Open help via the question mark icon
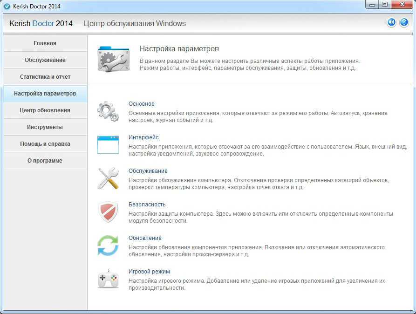 click(404, 22)
